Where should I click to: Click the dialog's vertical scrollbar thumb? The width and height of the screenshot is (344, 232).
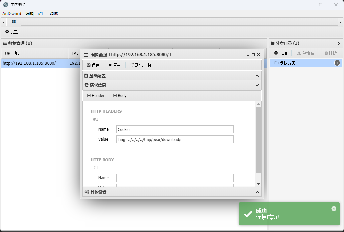pyautogui.click(x=258, y=140)
